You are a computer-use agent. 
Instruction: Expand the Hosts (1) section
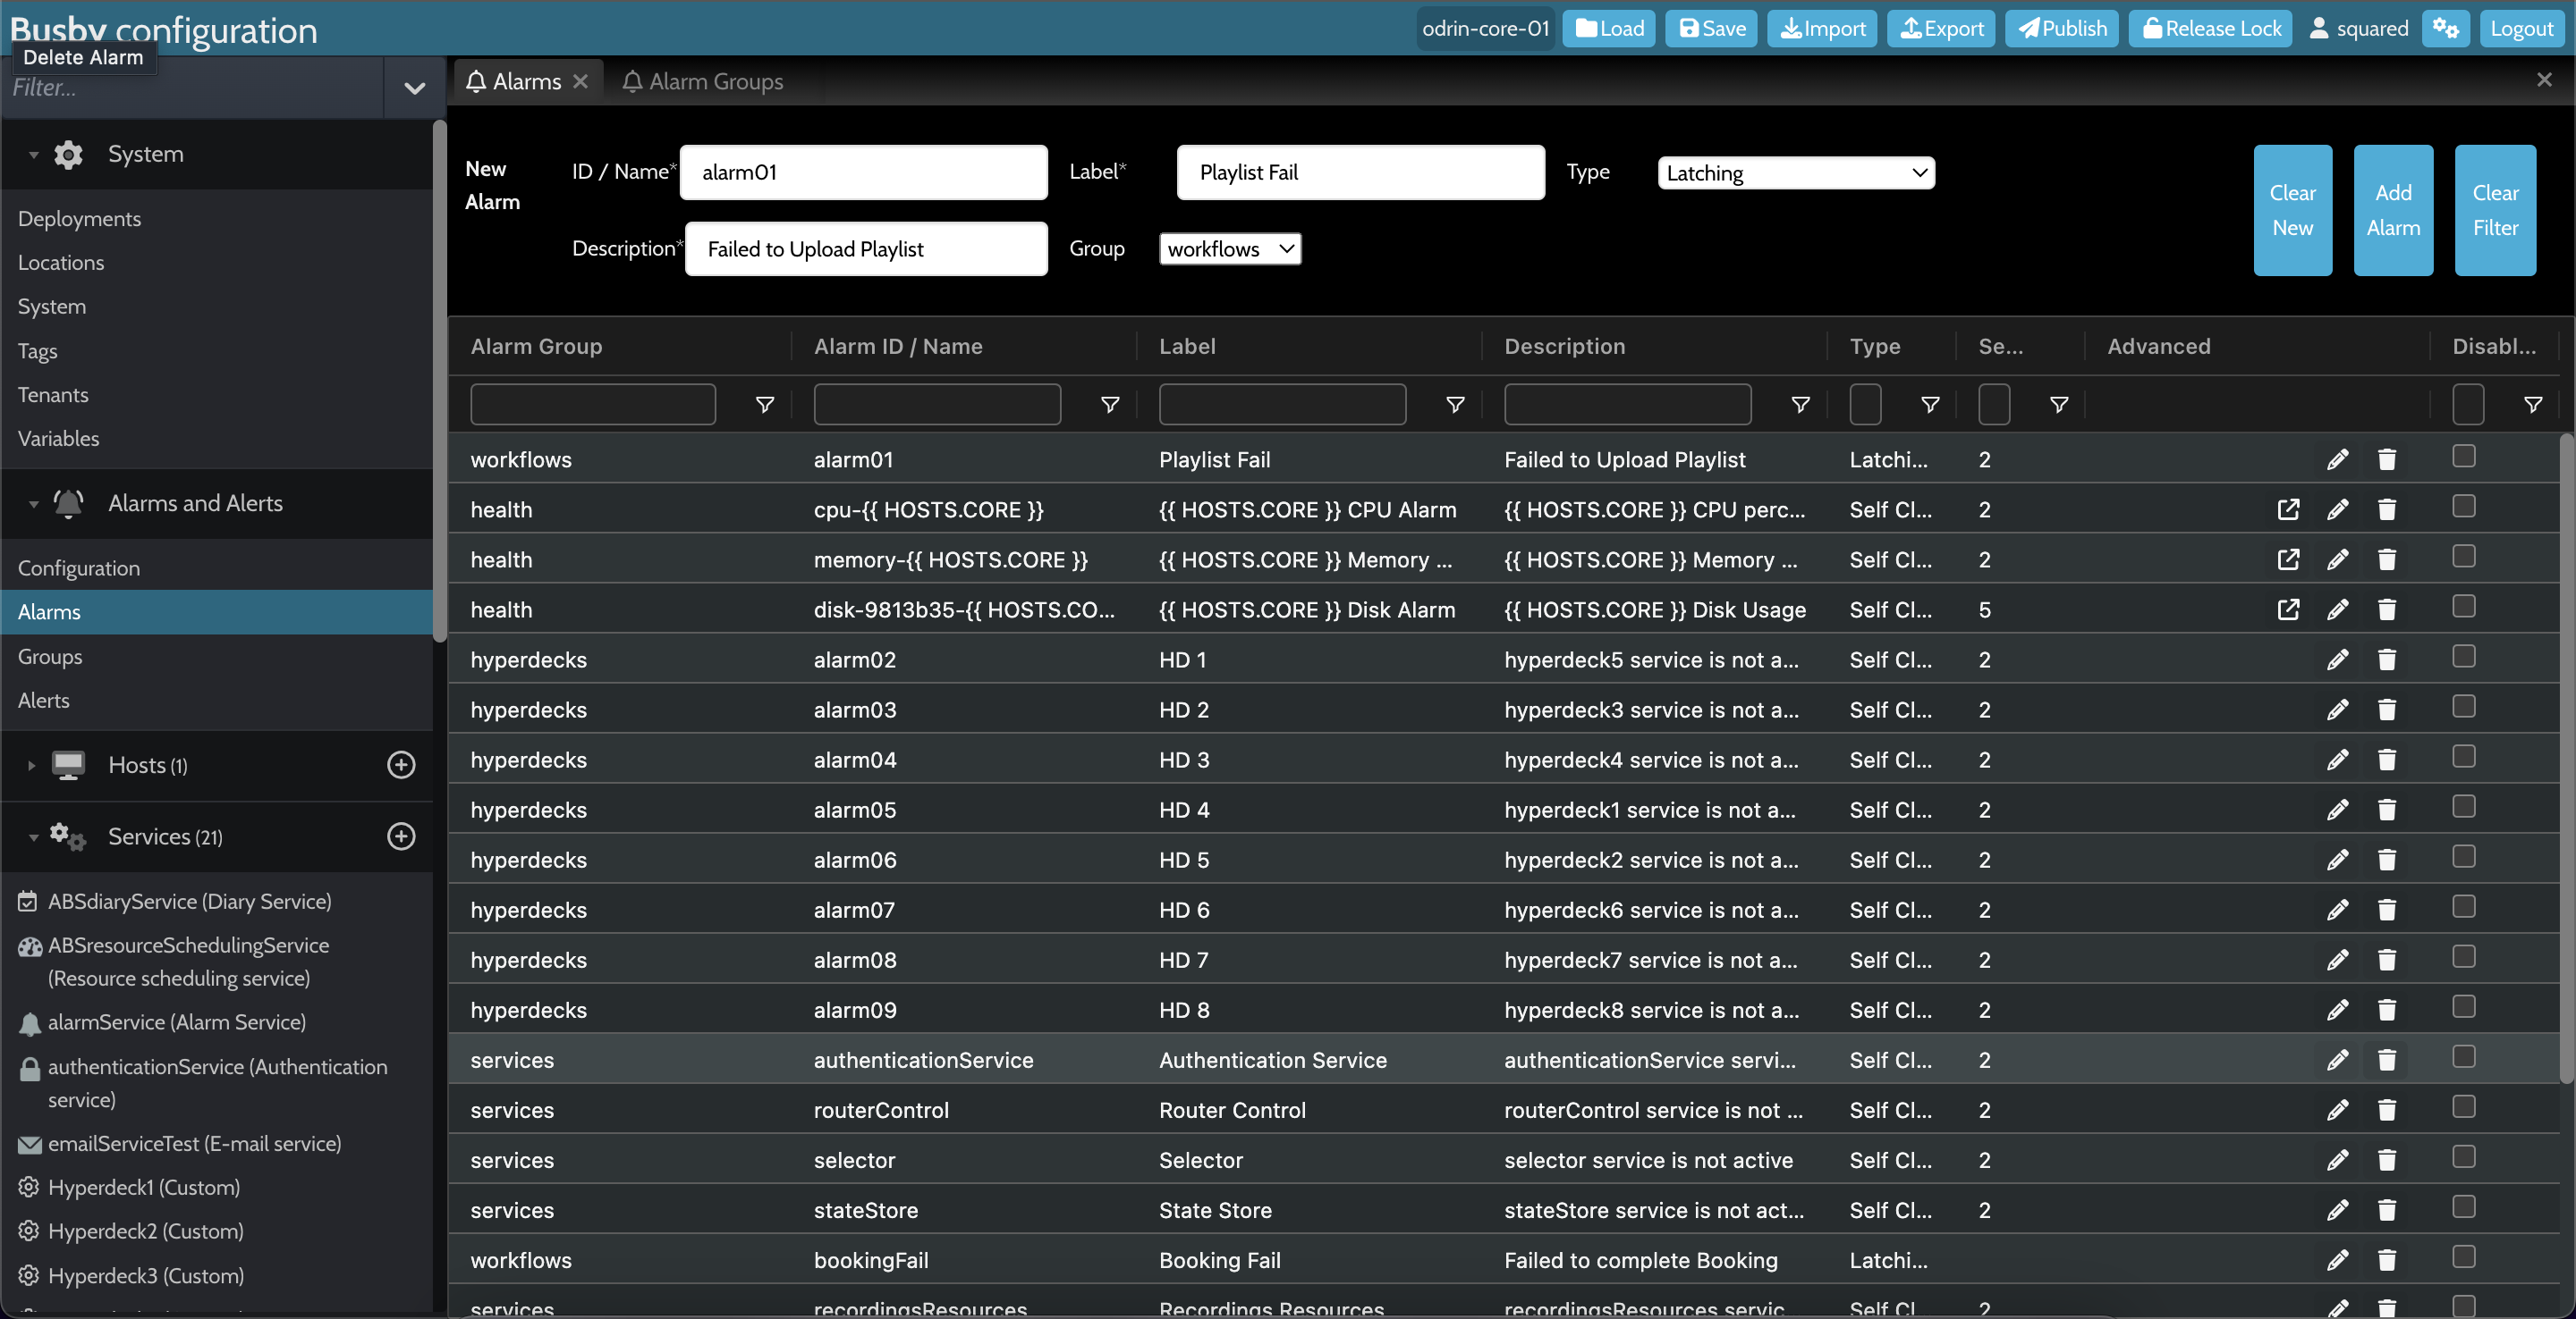(31, 766)
